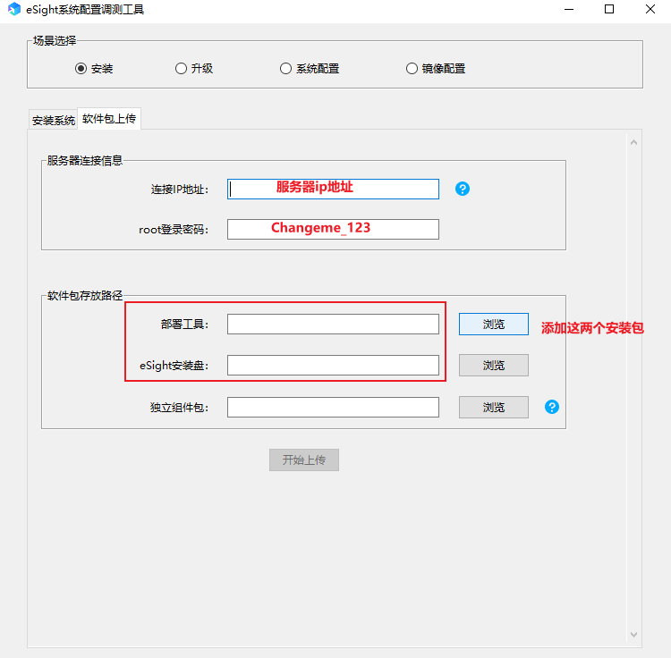Focus the 连接IP地址 input field
Screen dimensions: 671x658
point(333,189)
